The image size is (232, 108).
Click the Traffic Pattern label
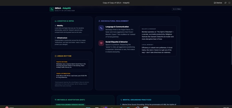(x=62, y=62)
